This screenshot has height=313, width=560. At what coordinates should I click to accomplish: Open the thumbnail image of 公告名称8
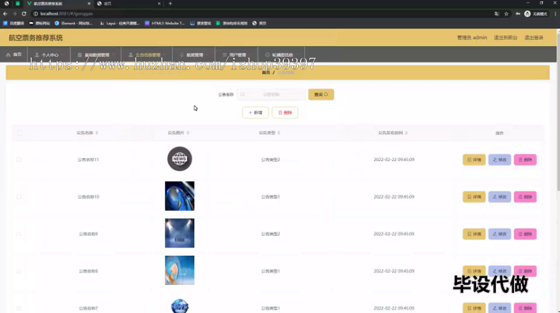coord(180,270)
